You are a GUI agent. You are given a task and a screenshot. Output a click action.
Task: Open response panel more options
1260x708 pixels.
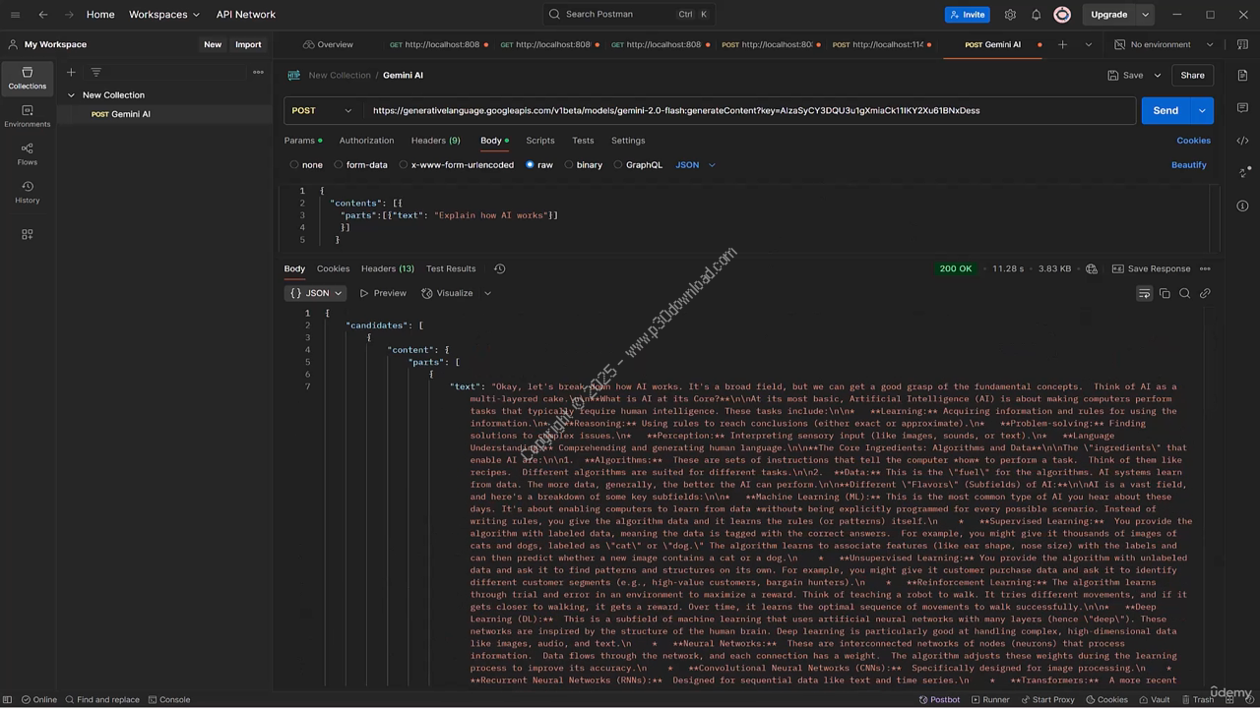[x=1205, y=268]
